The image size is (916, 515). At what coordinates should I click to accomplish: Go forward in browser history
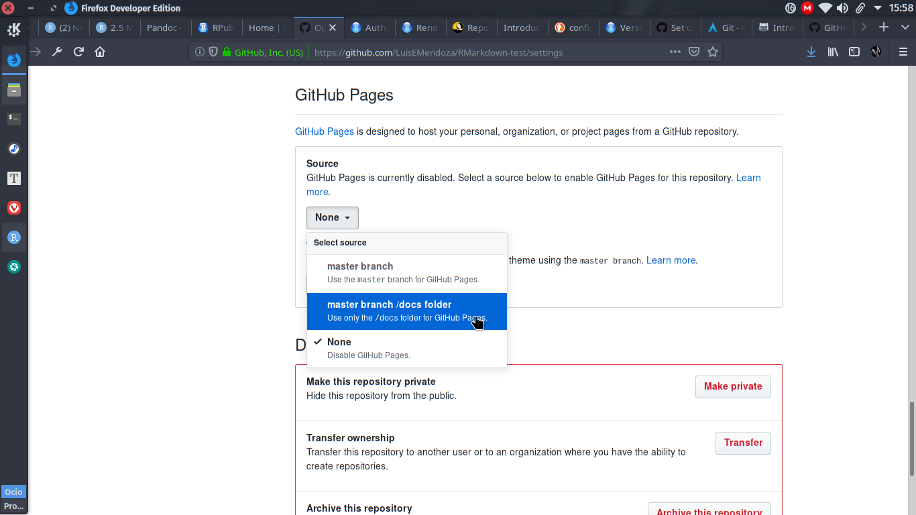click(x=36, y=52)
